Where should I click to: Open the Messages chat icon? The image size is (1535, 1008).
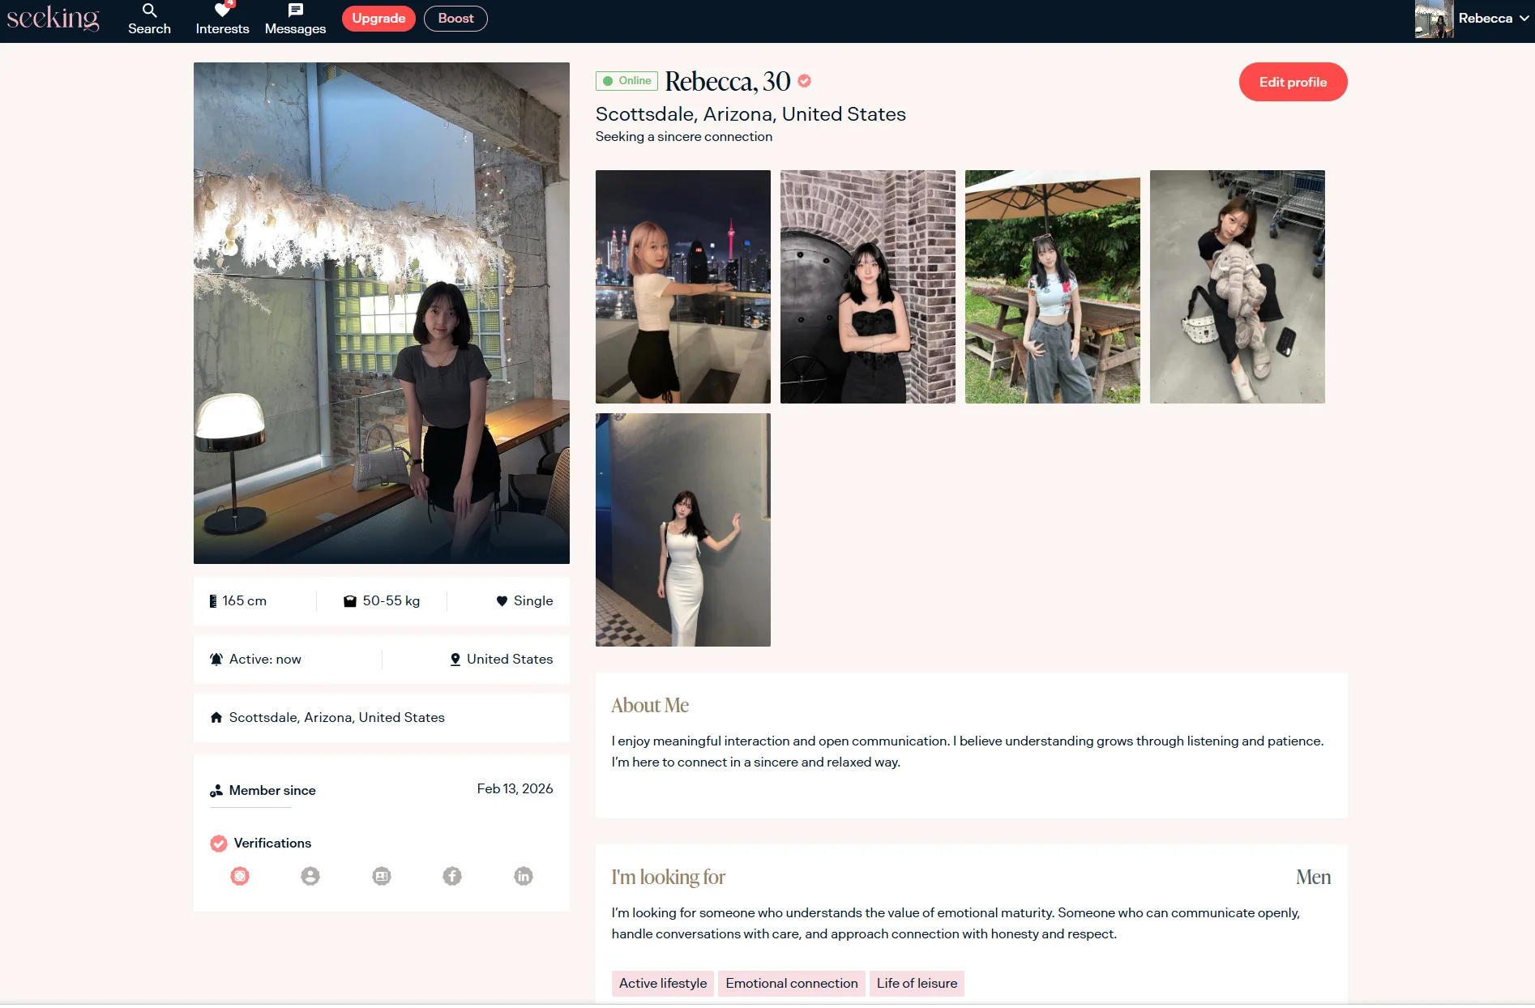coord(295,11)
